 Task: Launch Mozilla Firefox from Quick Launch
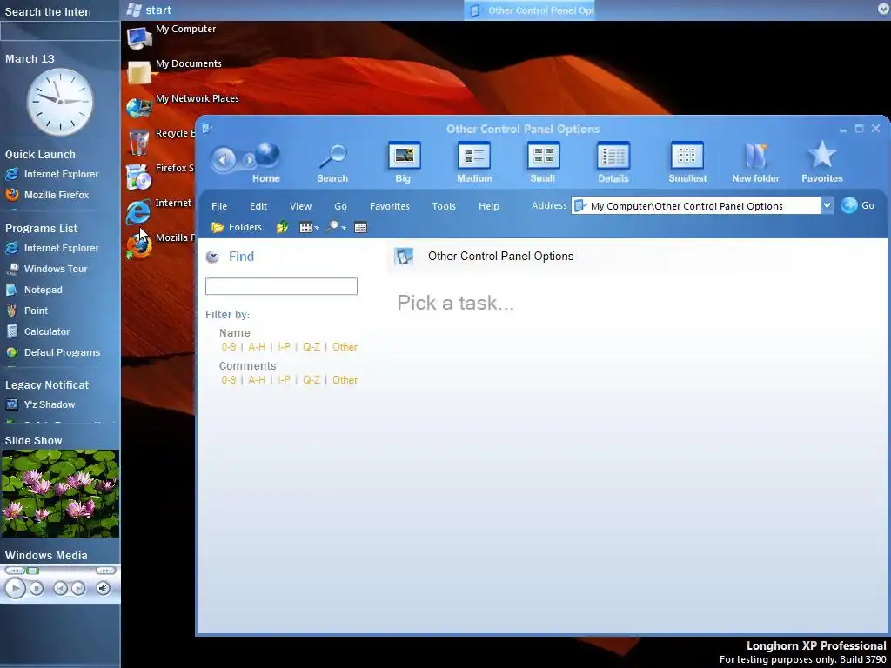coord(47,195)
